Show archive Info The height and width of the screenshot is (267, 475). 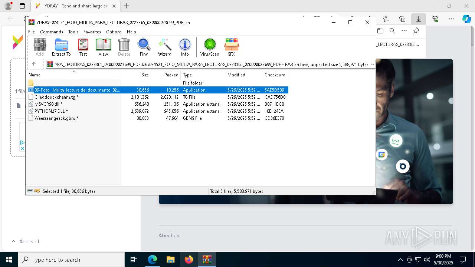click(185, 47)
